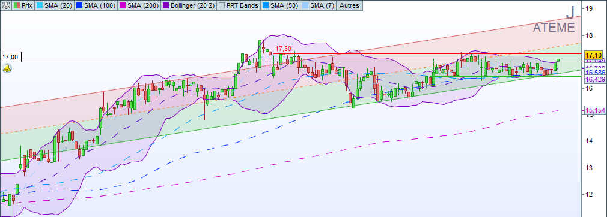The height and width of the screenshot is (217, 607).
Task: Click the Bollinger purple color square
Action: tap(166, 5)
